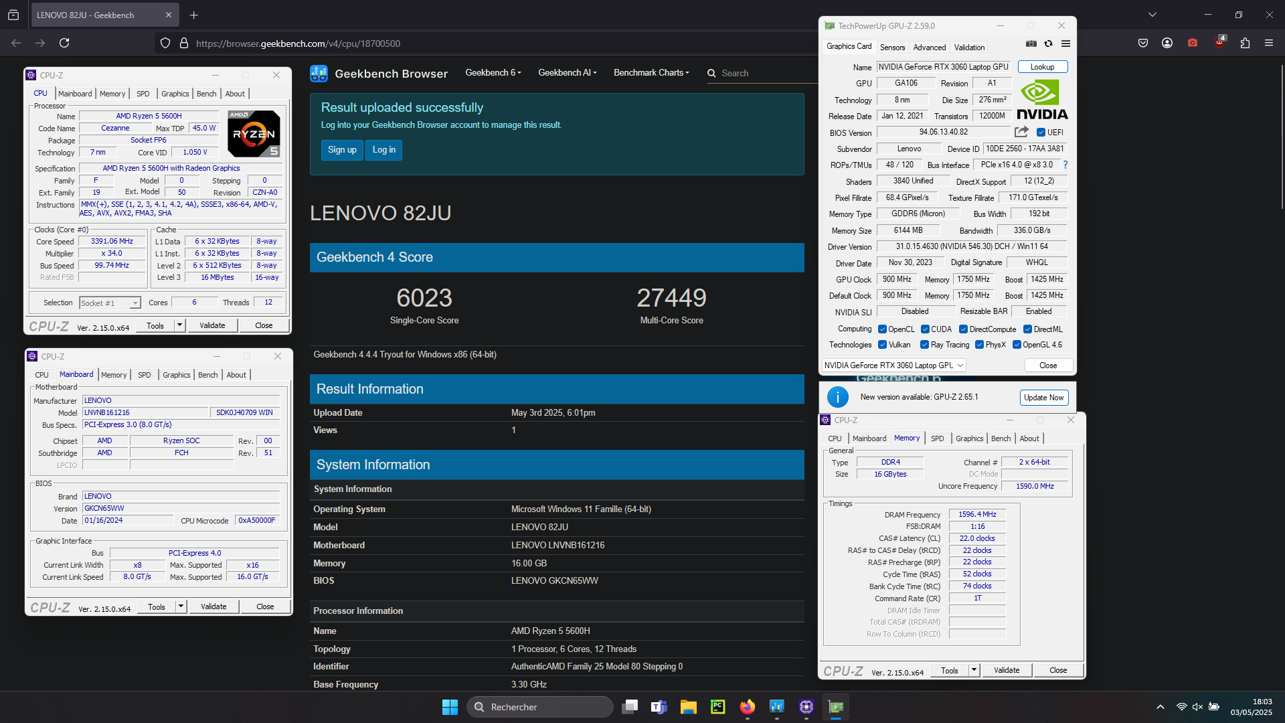Screen dimensions: 1285x723
Task: Click the browser reload icon
Action: tap(64, 43)
